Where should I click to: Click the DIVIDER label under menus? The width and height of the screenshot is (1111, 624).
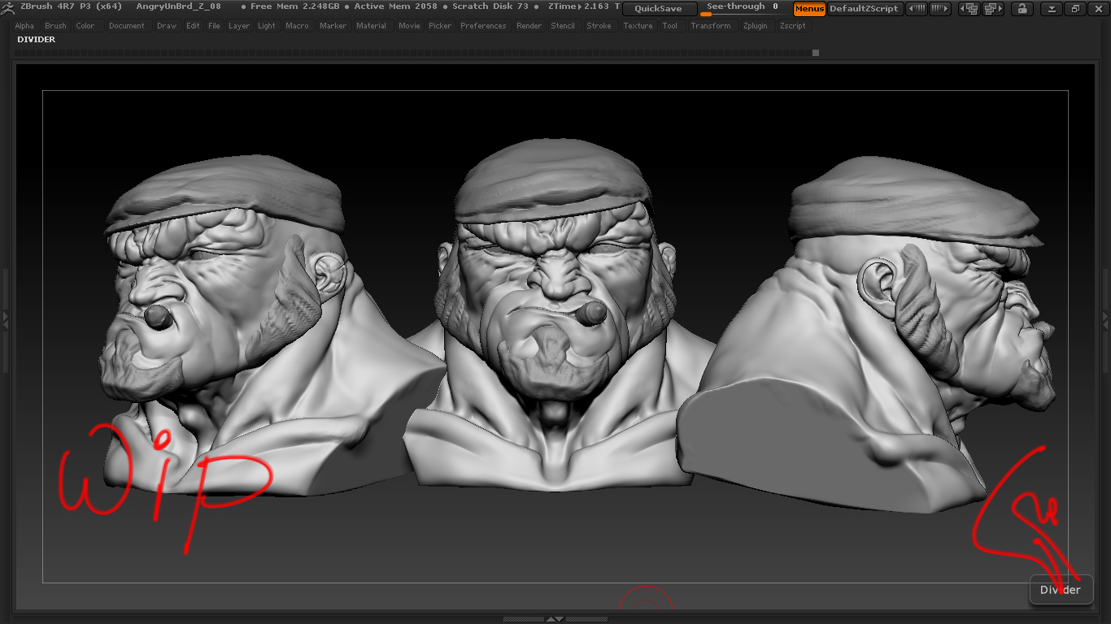point(36,39)
